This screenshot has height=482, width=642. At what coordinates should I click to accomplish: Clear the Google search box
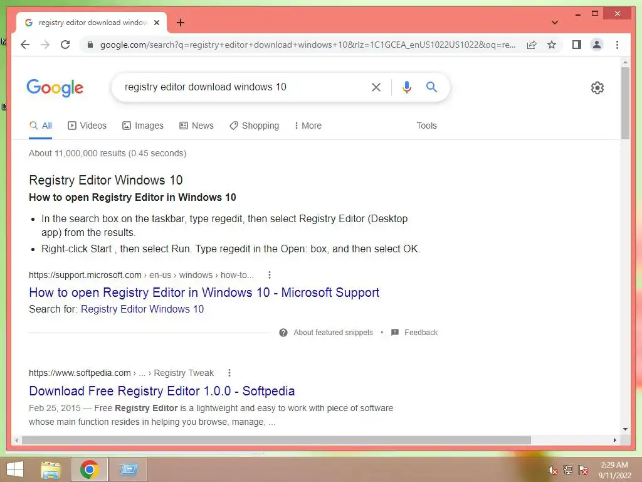pos(376,87)
